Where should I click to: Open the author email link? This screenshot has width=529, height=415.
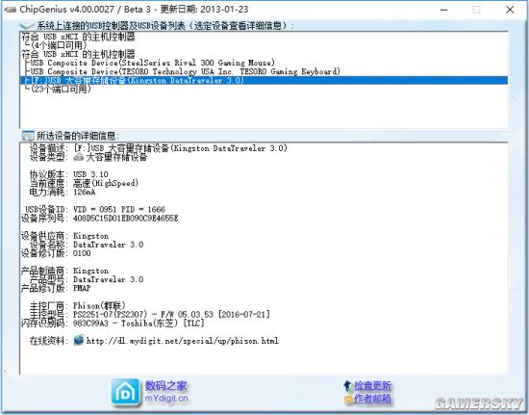click(372, 400)
